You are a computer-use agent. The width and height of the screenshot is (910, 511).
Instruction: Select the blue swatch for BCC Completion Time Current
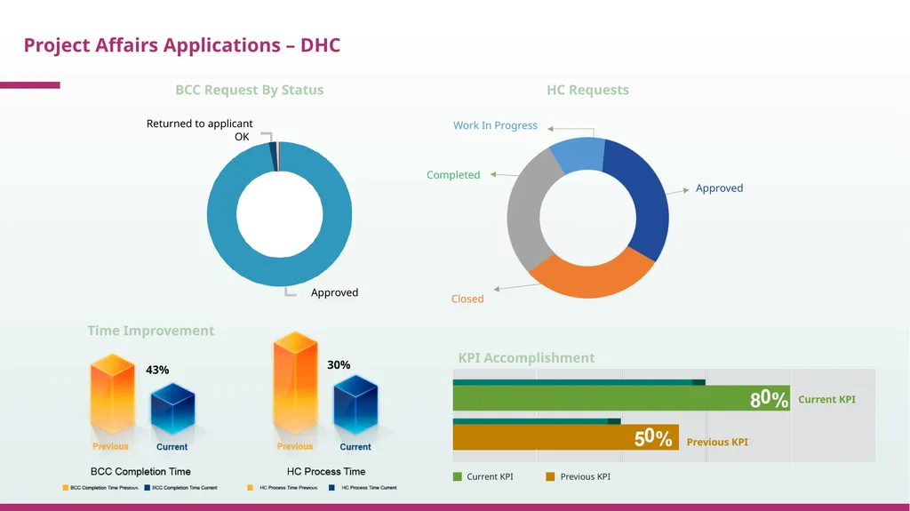148,488
